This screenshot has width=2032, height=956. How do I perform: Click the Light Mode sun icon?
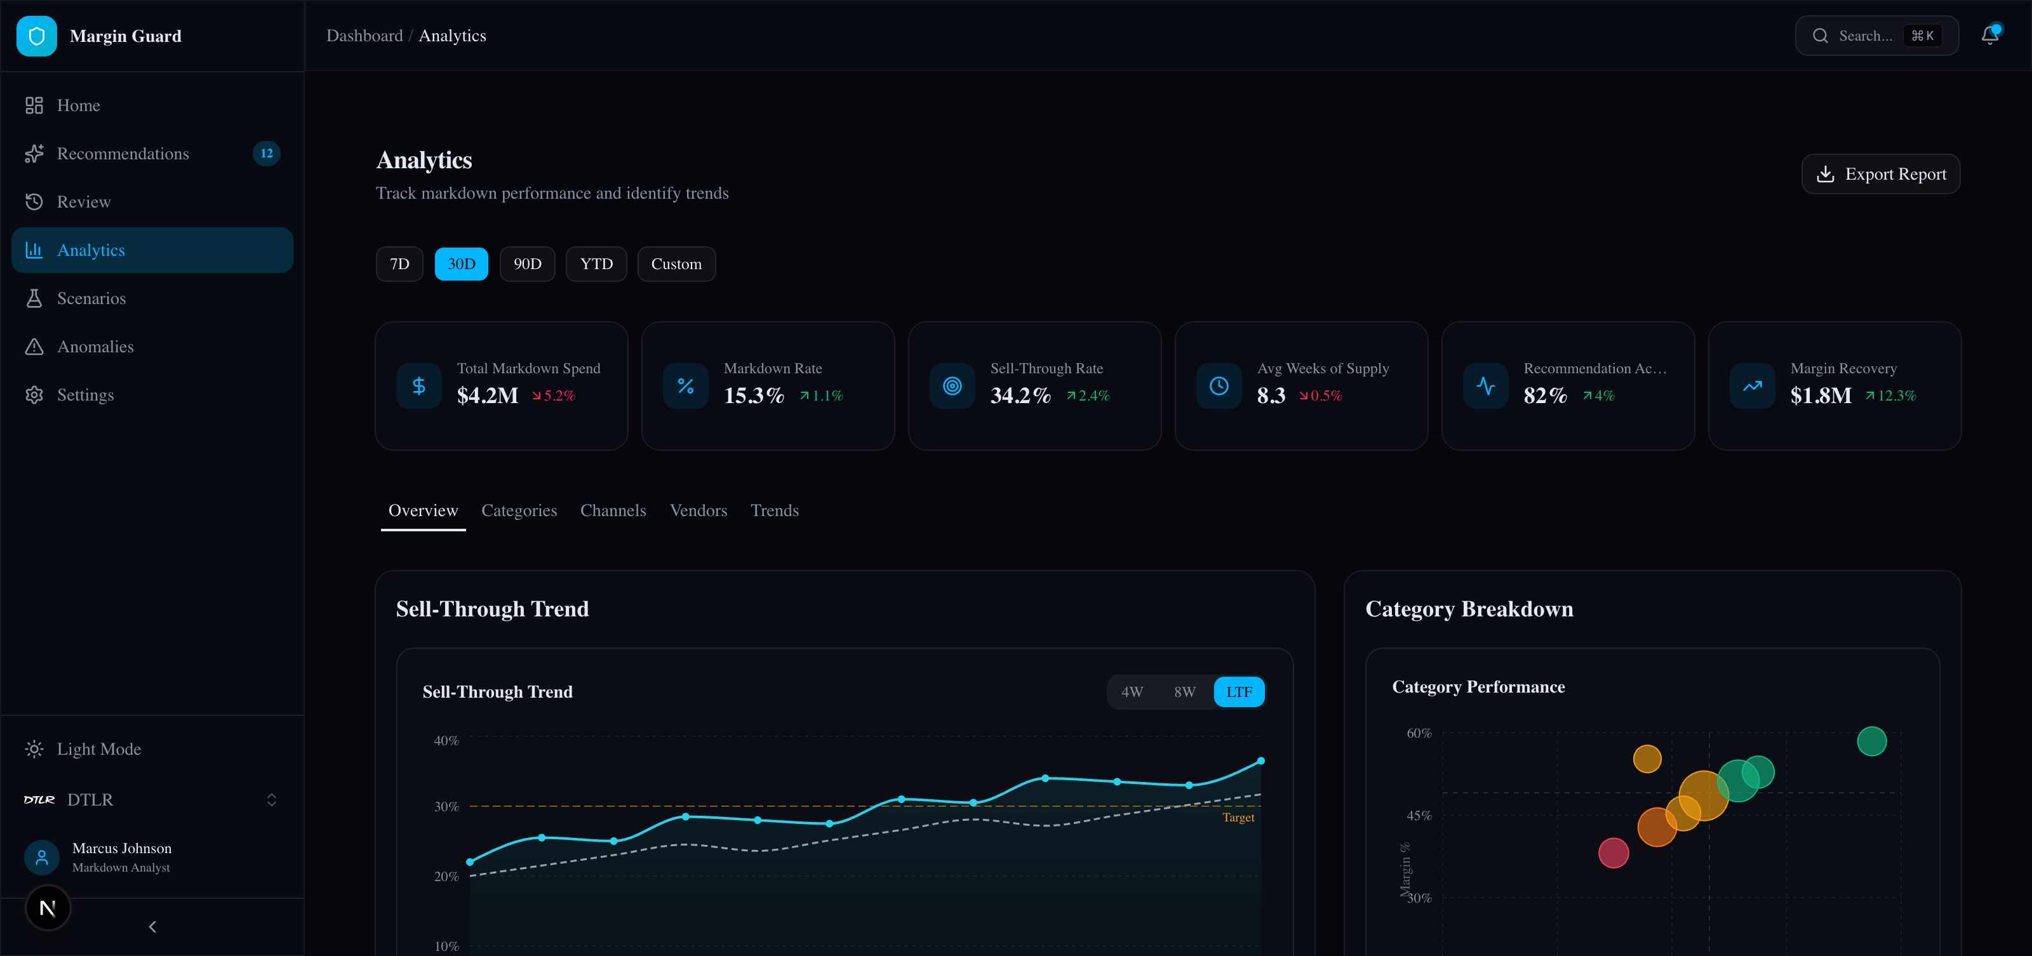click(x=34, y=748)
